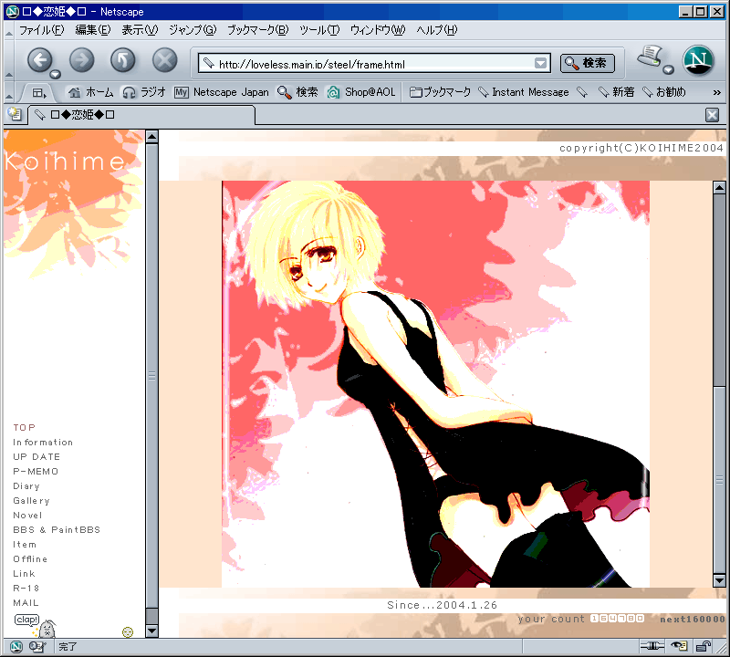Open the 表示(V) menu

[x=140, y=30]
